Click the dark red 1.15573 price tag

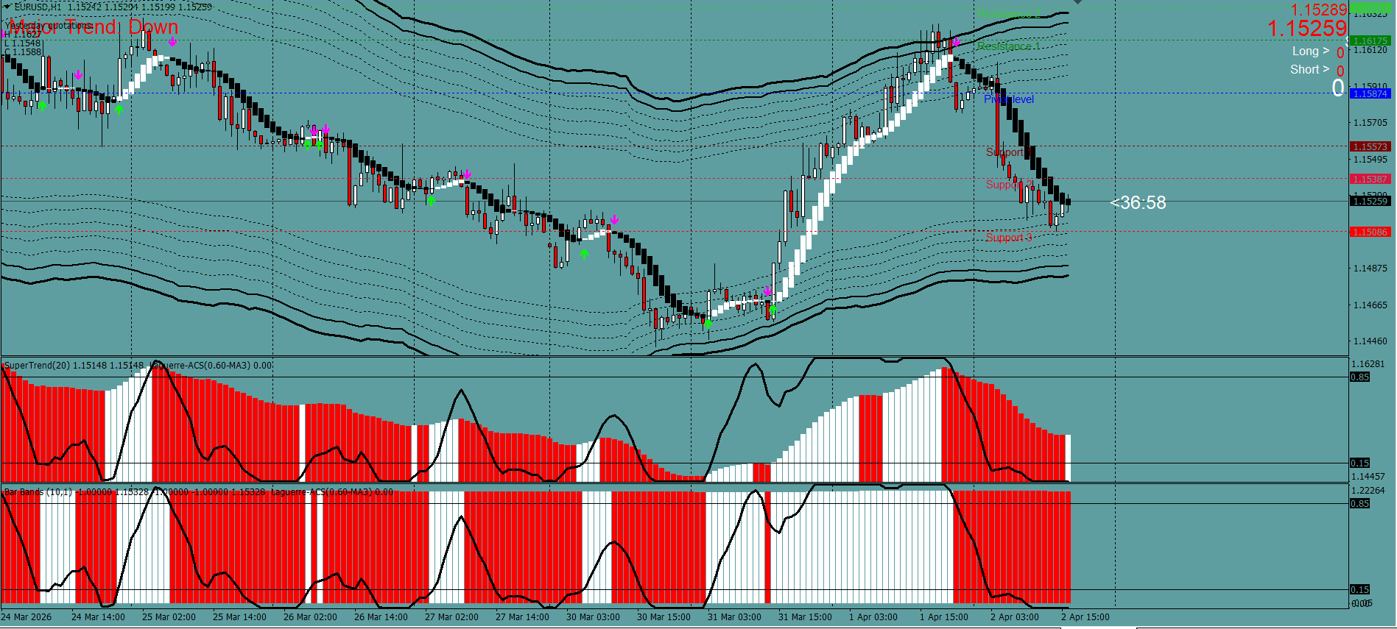click(x=1370, y=146)
